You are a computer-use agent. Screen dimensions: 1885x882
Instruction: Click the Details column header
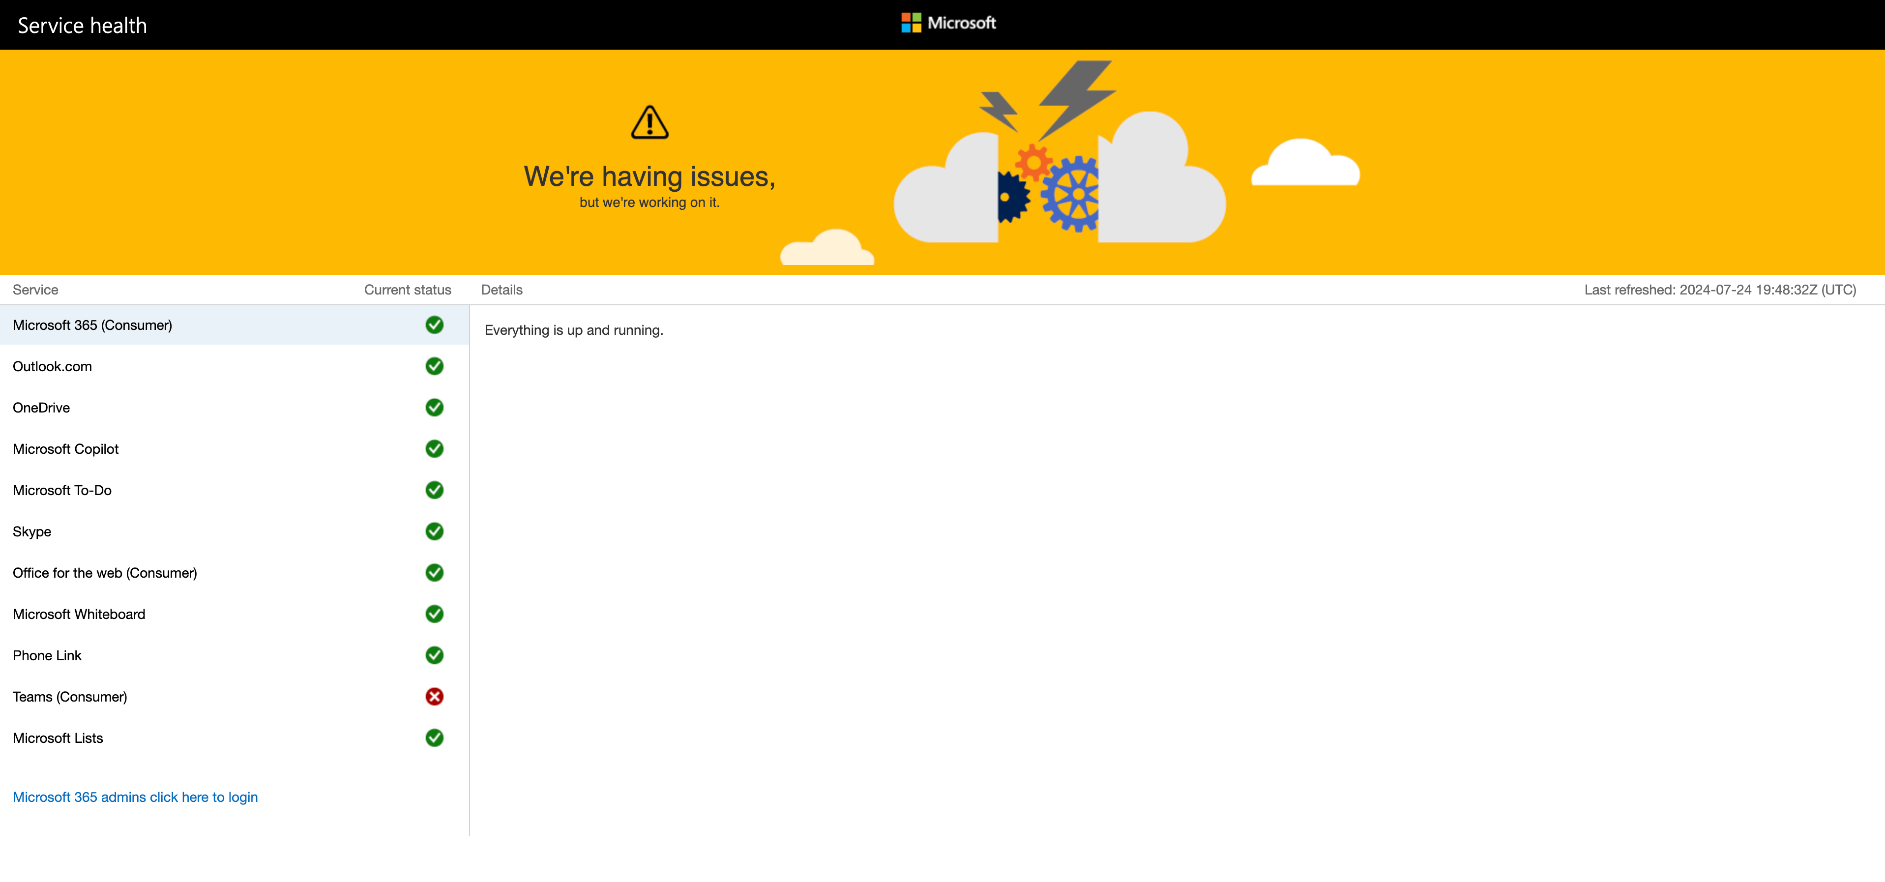(501, 290)
